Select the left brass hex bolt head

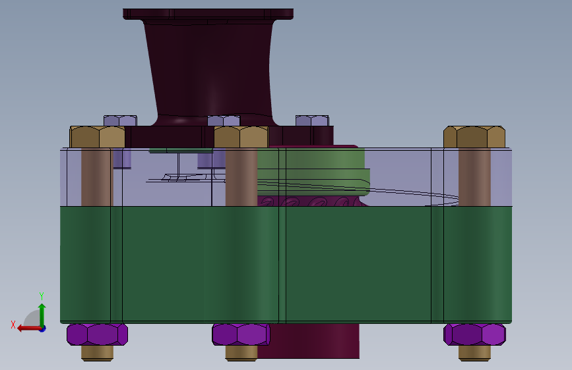tap(98, 137)
